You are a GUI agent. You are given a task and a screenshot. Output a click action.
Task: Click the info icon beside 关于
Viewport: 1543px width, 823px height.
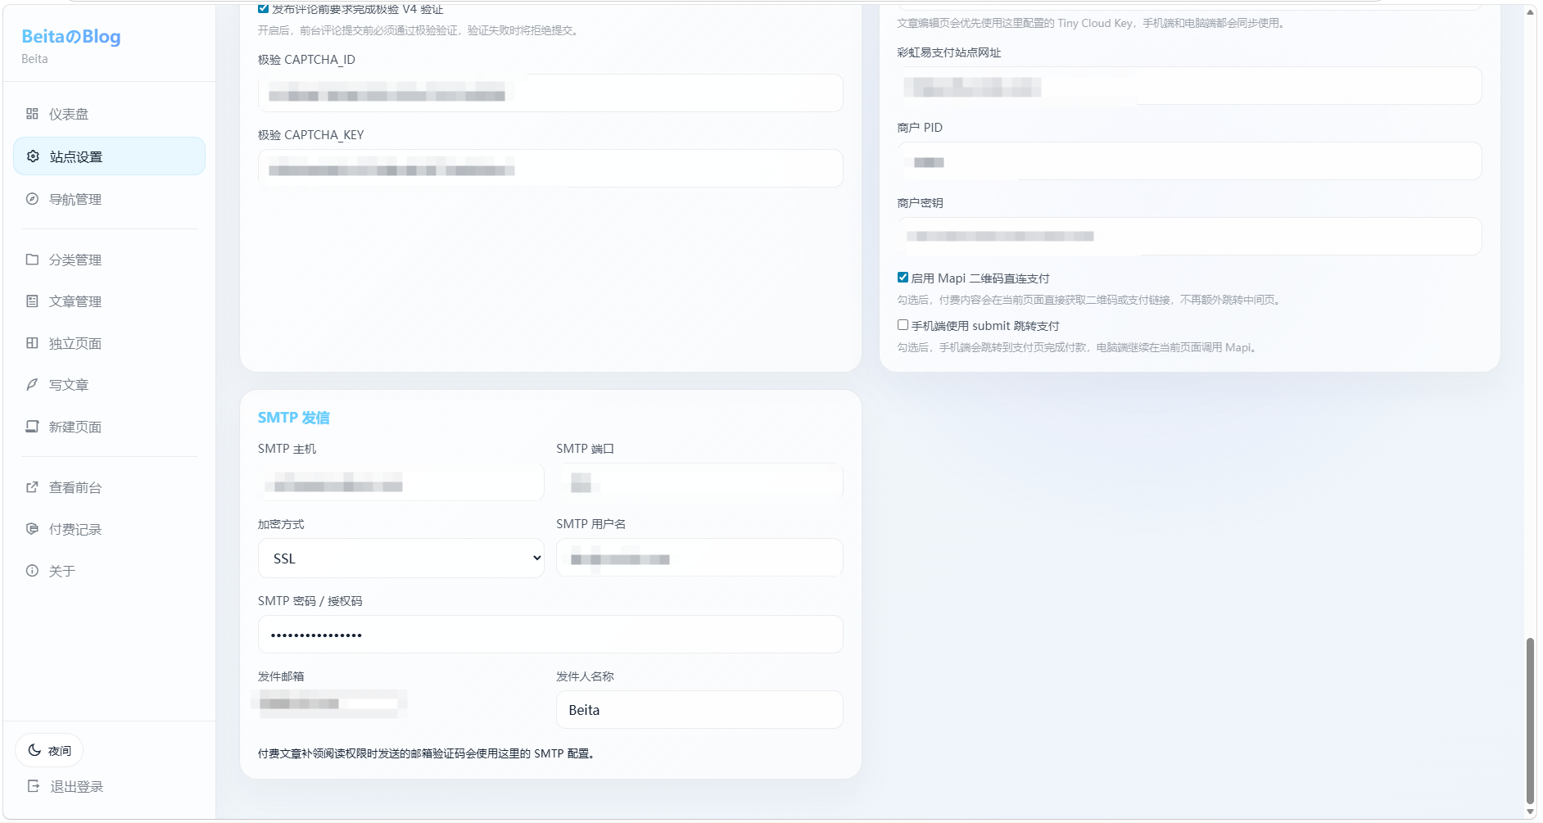[32, 571]
